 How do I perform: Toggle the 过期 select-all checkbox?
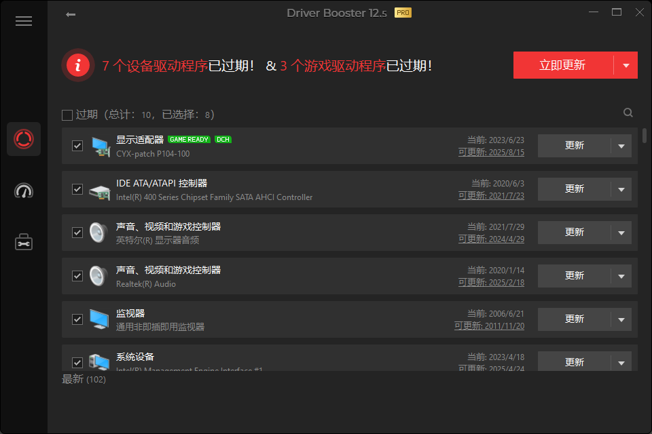[x=67, y=115]
